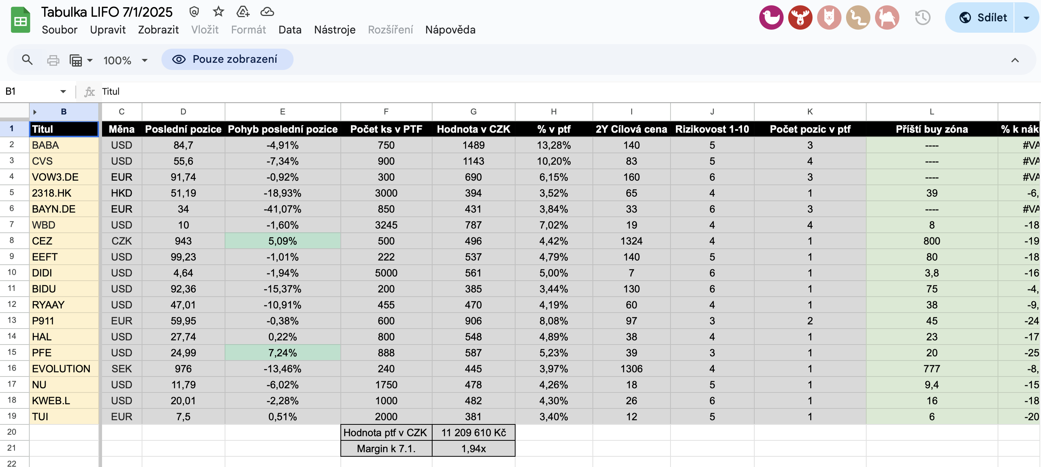Open the search magnifier tool
Viewport: 1041px width, 467px height.
[x=27, y=60]
